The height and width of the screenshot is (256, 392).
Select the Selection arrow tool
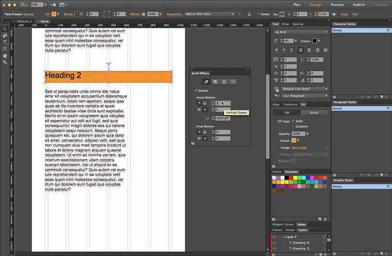click(5, 28)
